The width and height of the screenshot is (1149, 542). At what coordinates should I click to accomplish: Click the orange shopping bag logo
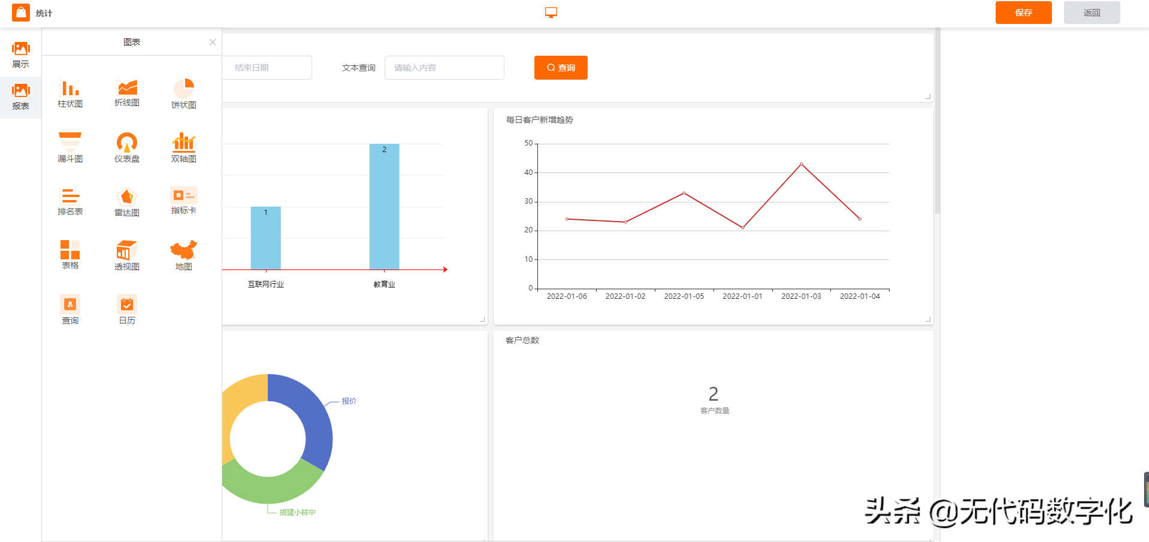[21, 13]
